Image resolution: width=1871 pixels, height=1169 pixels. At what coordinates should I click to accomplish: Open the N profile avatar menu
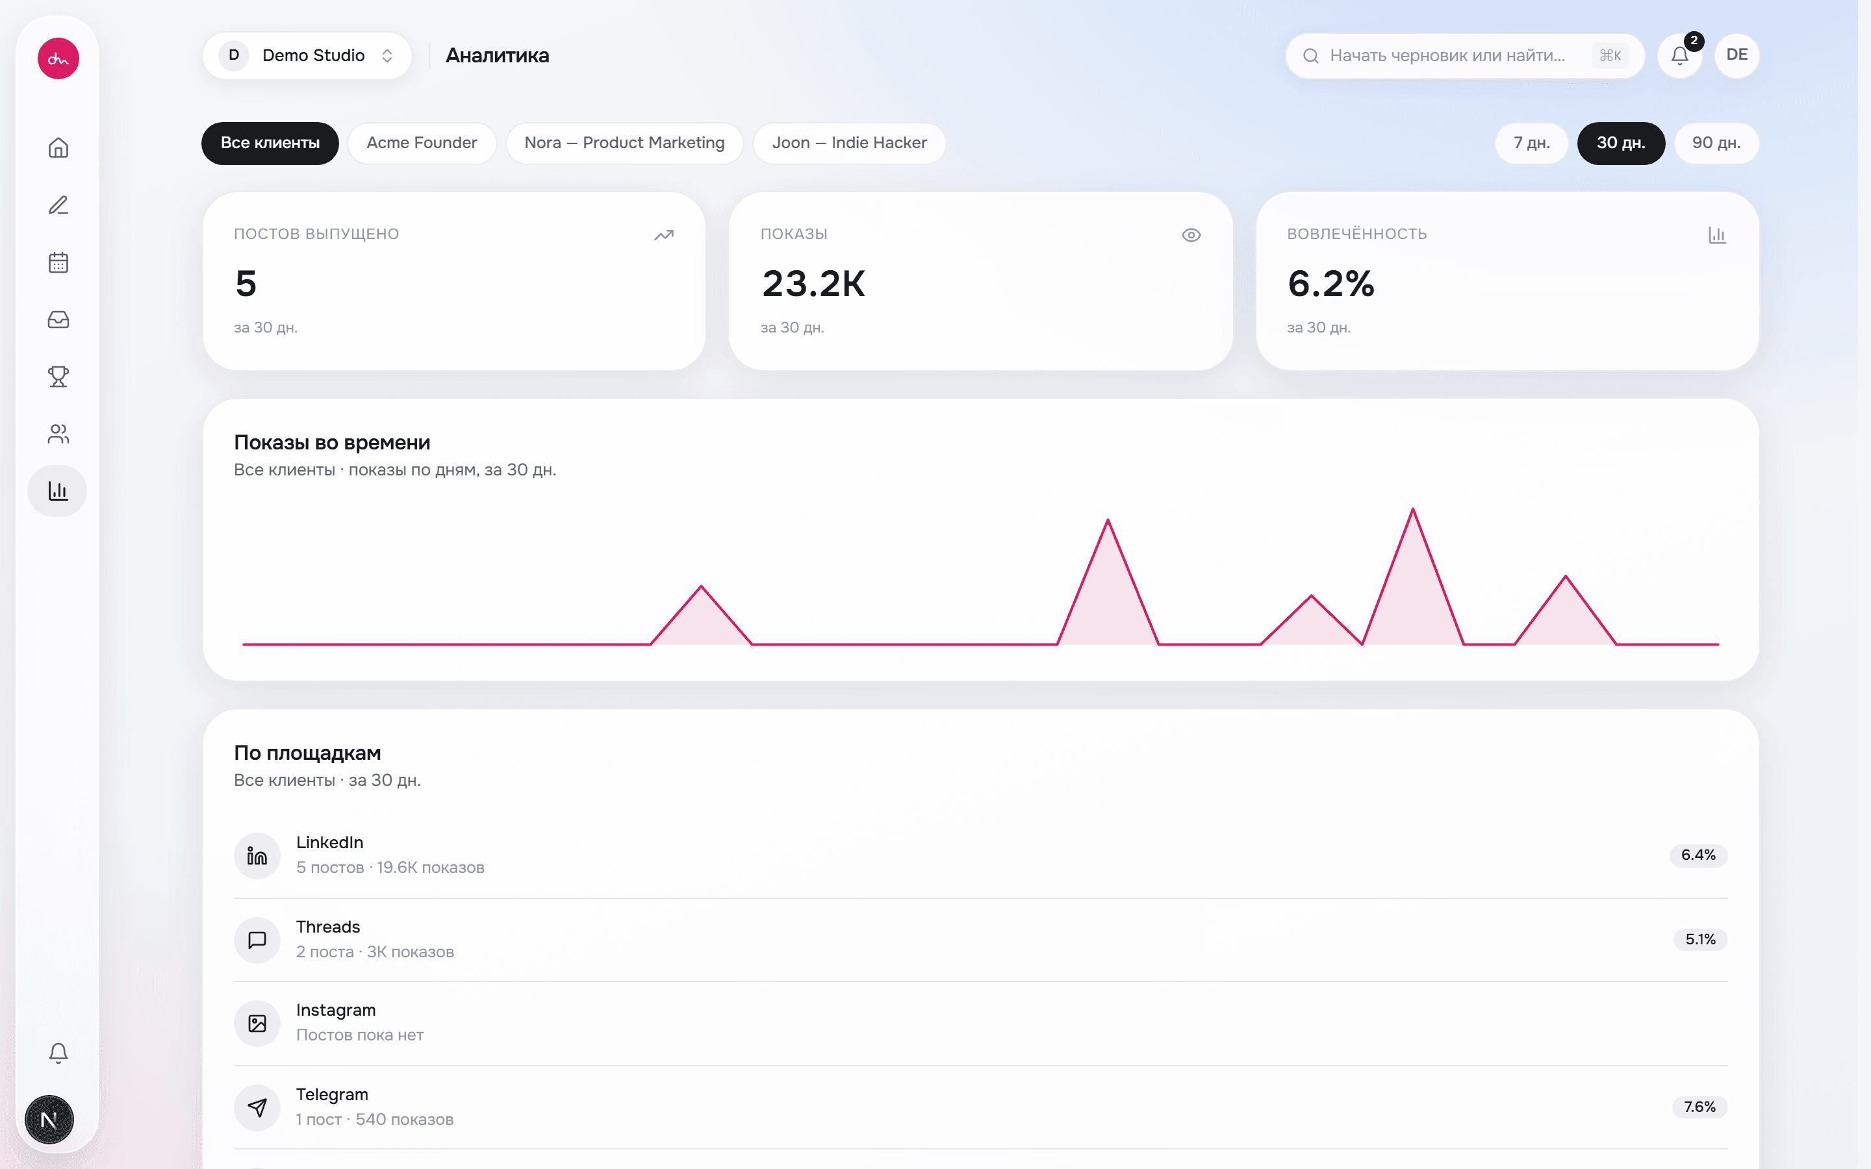point(49,1119)
